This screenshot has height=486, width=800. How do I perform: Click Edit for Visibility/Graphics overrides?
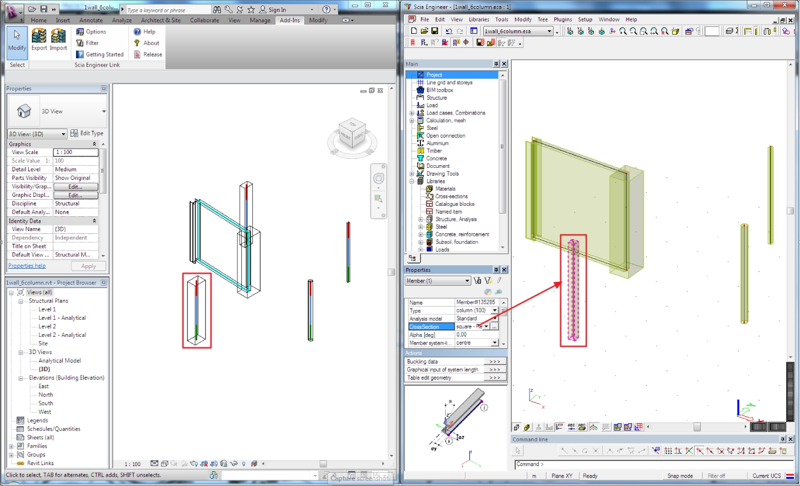click(75, 187)
